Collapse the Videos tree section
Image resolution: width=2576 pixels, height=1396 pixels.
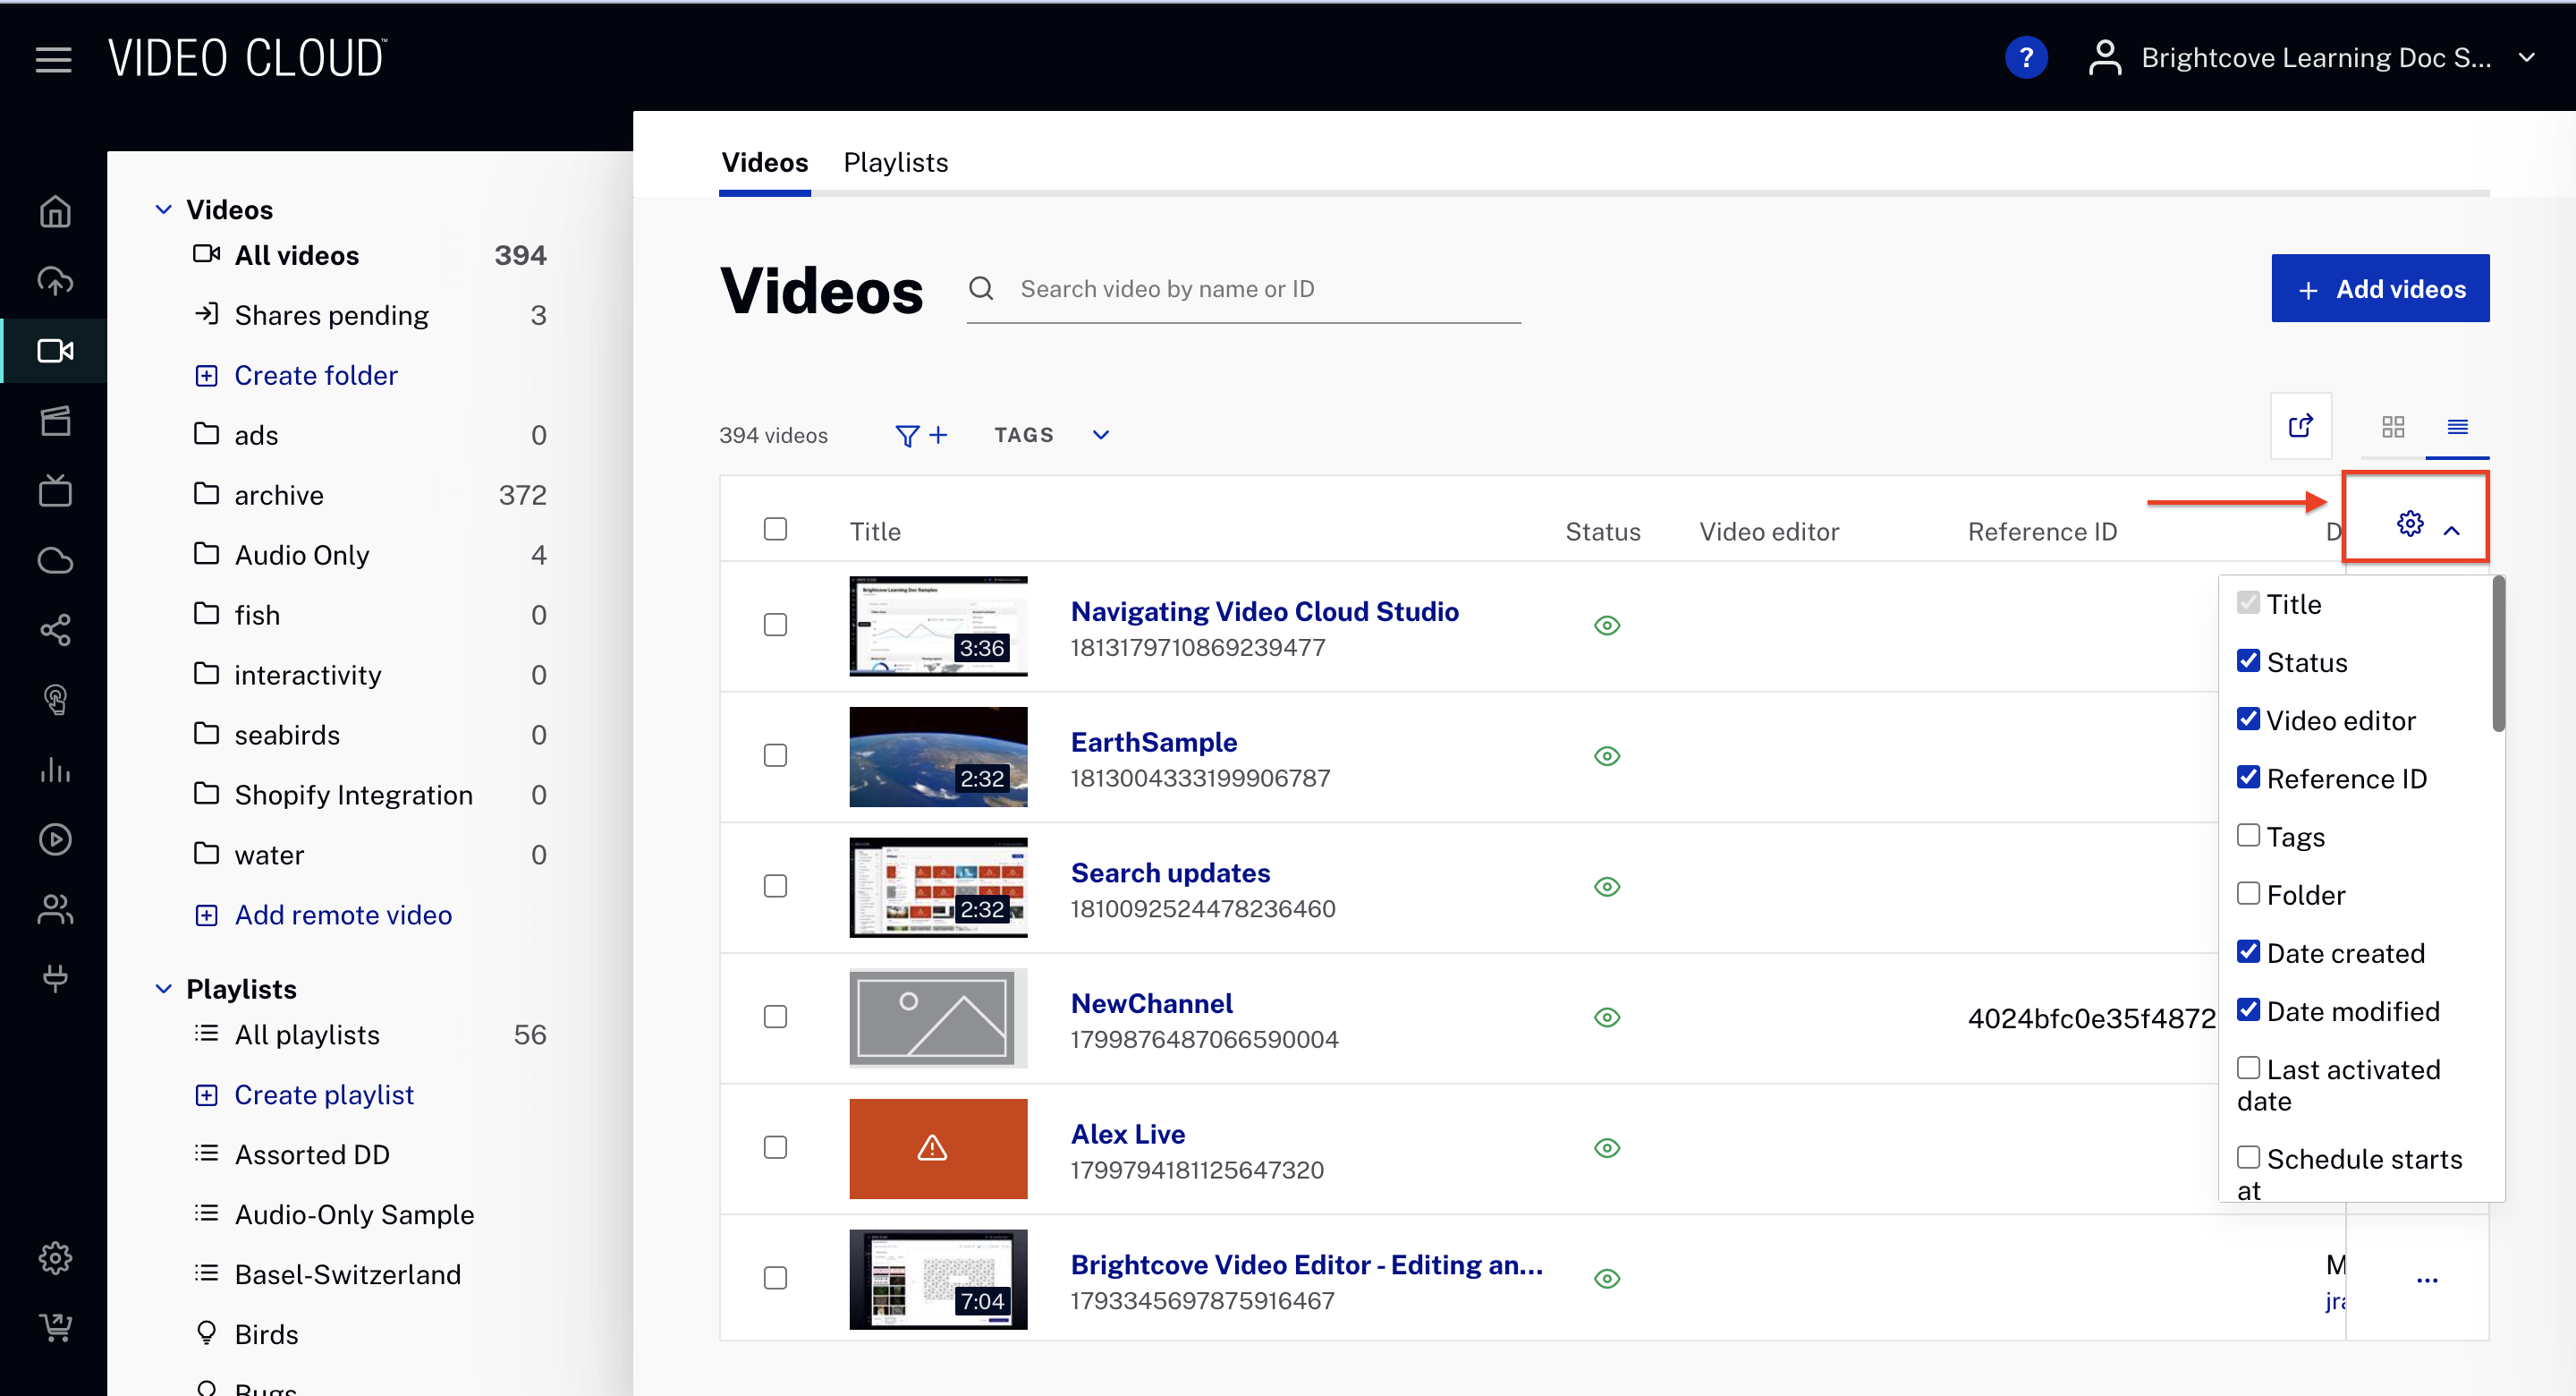[164, 209]
